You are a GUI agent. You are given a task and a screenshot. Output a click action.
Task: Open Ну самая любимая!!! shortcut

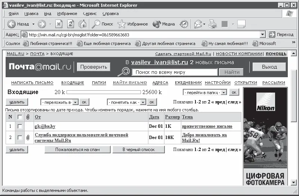225,43
